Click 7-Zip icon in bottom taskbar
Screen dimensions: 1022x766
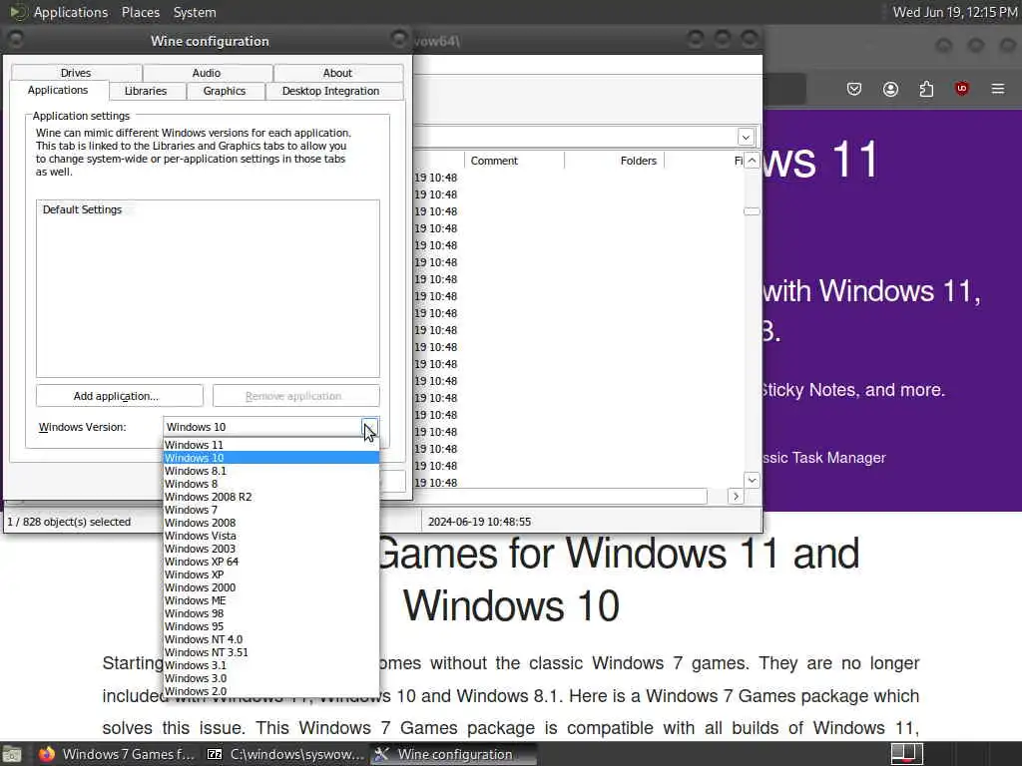pyautogui.click(x=215, y=754)
